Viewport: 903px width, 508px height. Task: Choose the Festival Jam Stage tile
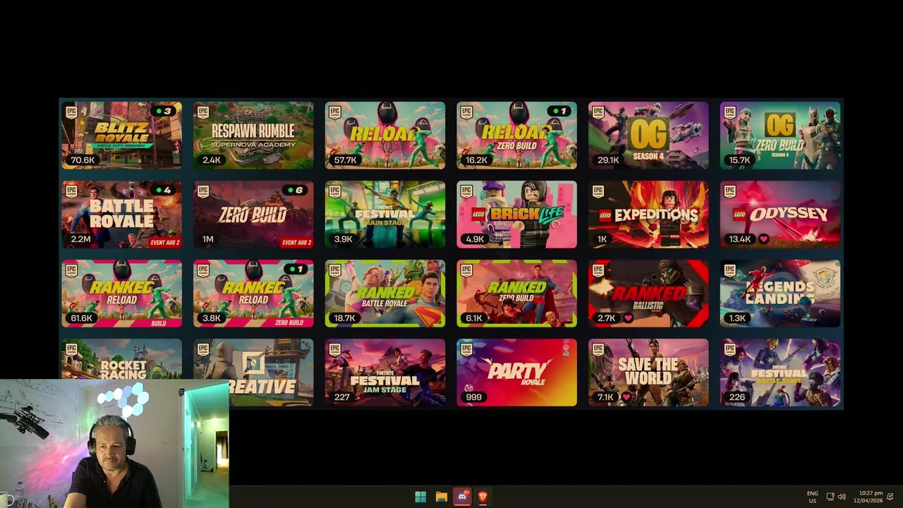(385, 373)
